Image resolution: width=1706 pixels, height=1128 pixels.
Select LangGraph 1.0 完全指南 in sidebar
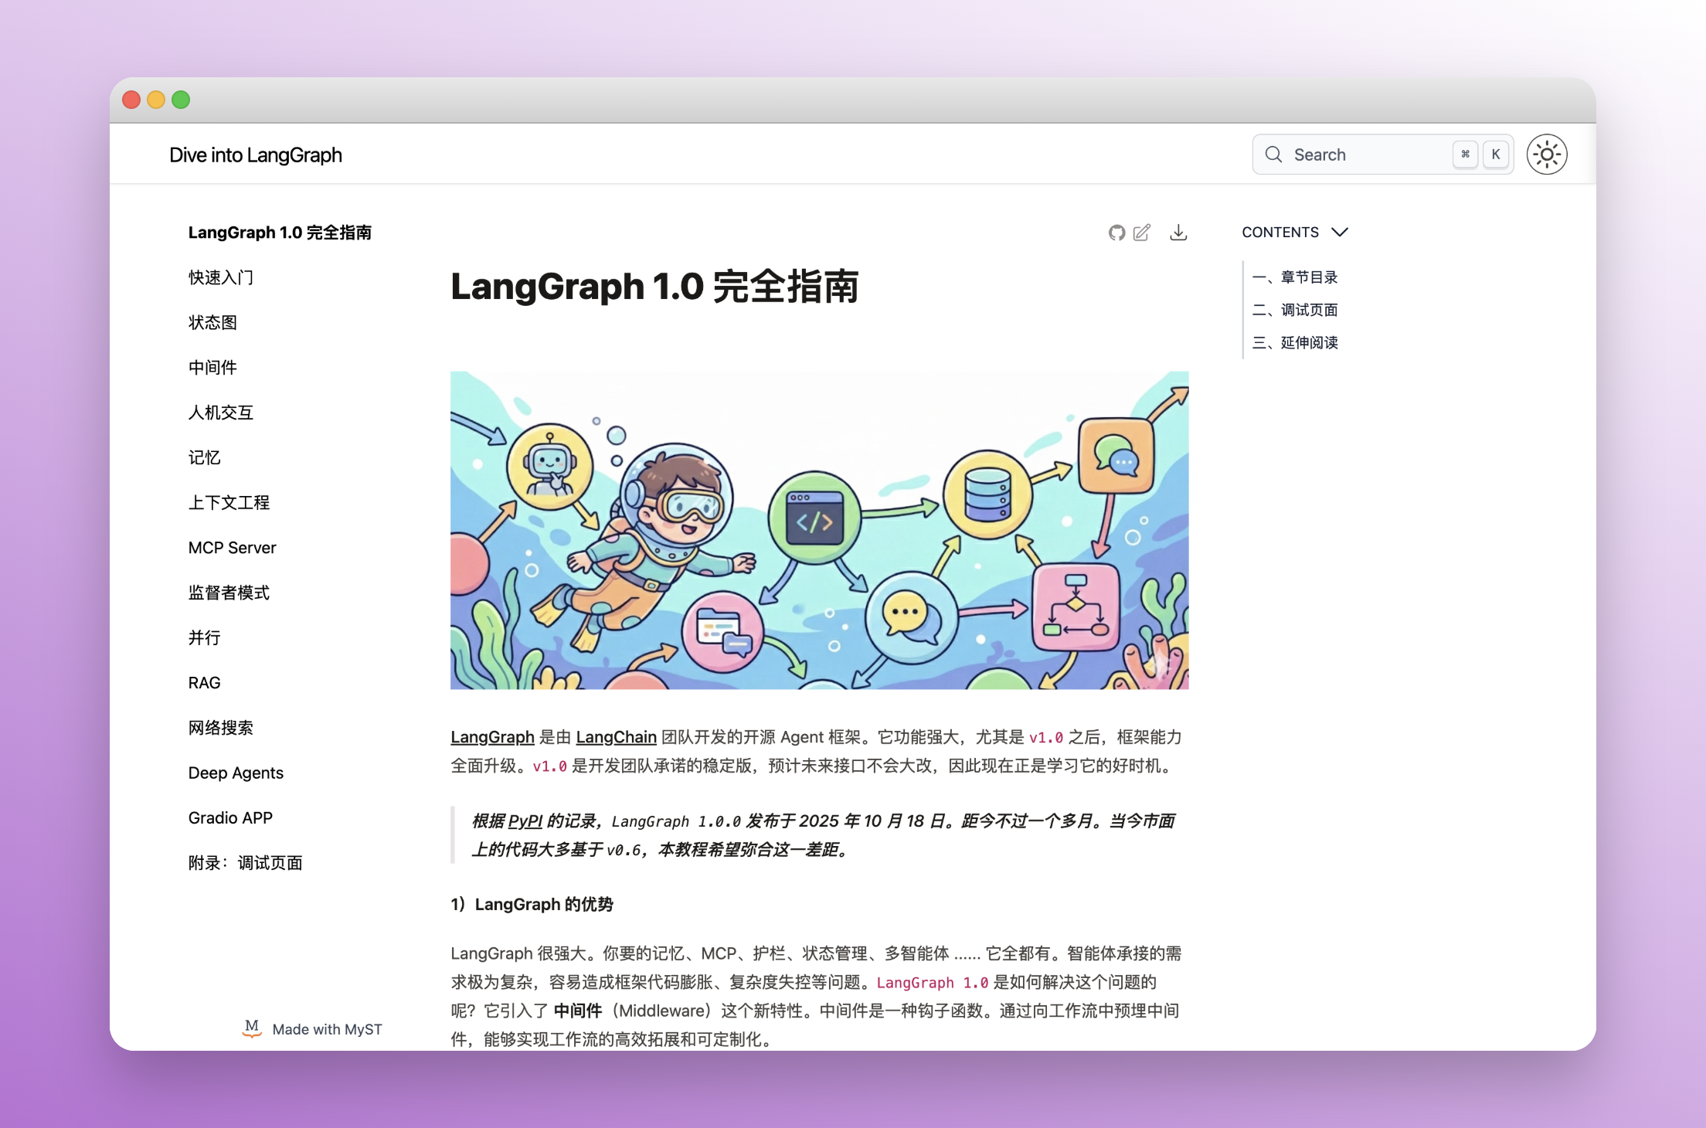pyautogui.click(x=280, y=233)
